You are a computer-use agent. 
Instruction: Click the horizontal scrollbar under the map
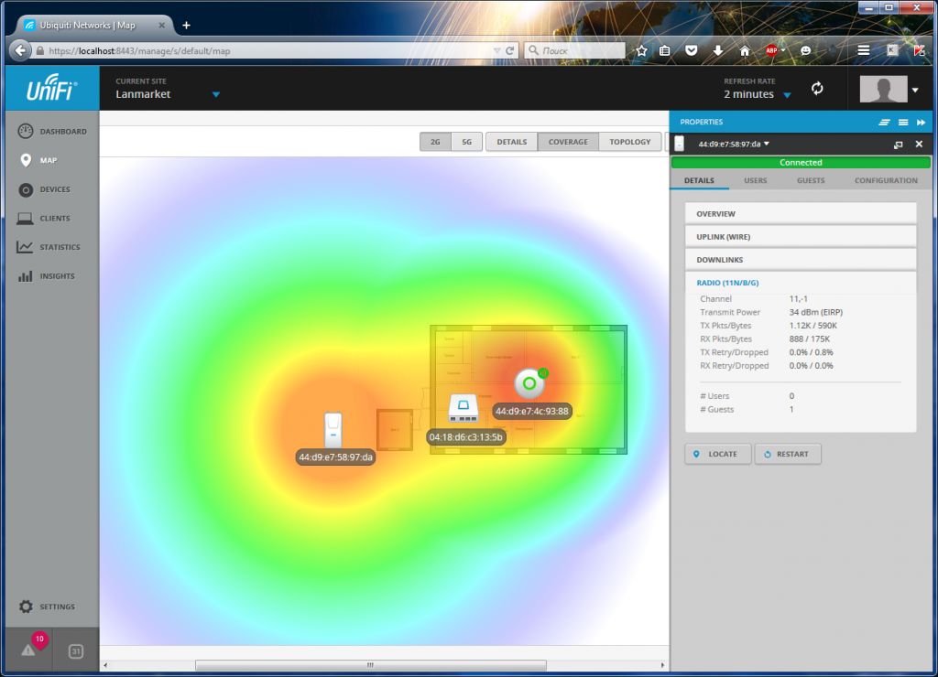point(370,665)
